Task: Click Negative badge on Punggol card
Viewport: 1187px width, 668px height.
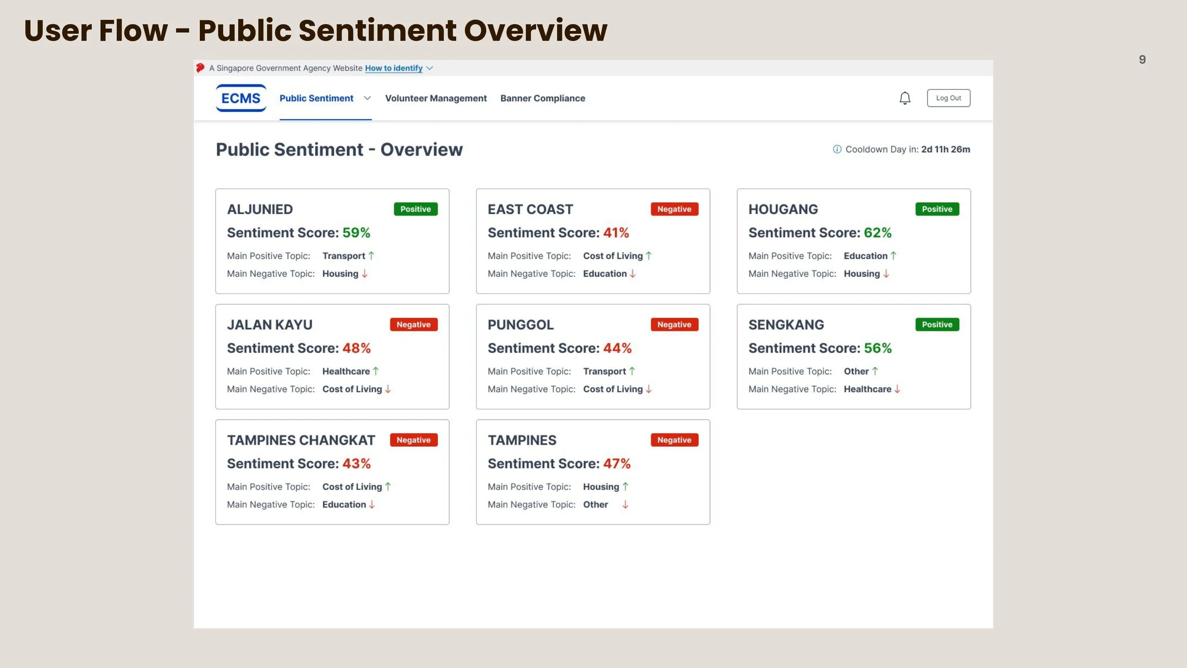Action: point(674,324)
